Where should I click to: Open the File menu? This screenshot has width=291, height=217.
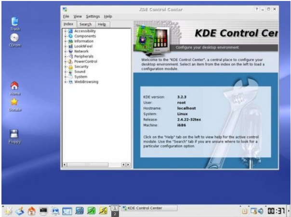pos(66,16)
